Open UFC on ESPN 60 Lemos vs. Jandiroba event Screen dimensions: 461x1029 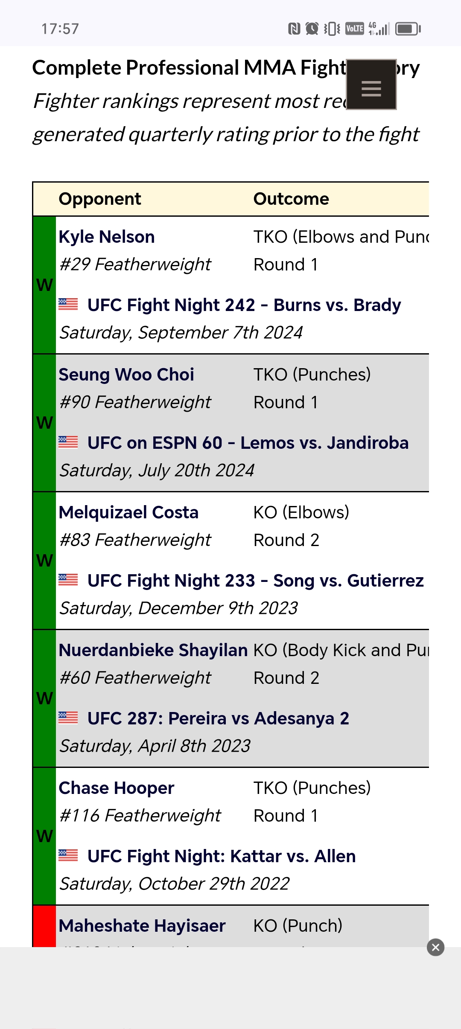(248, 443)
